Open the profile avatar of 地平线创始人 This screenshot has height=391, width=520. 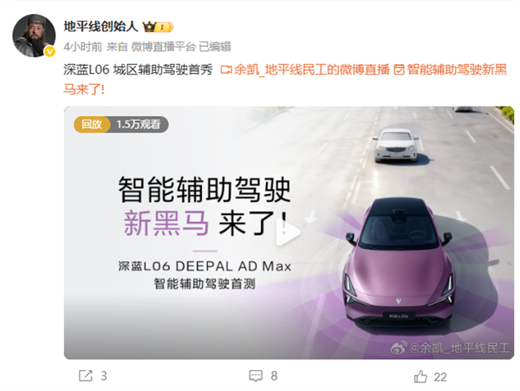pyautogui.click(x=34, y=36)
